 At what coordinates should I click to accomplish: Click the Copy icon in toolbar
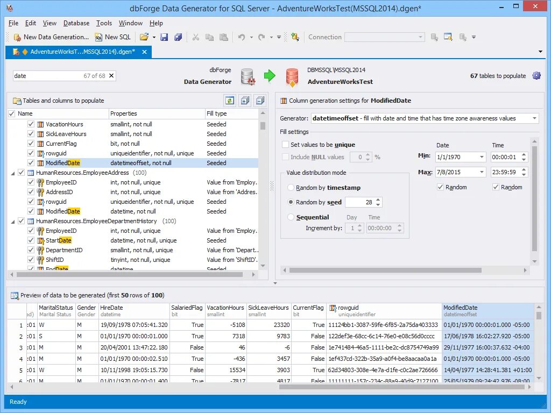[209, 37]
